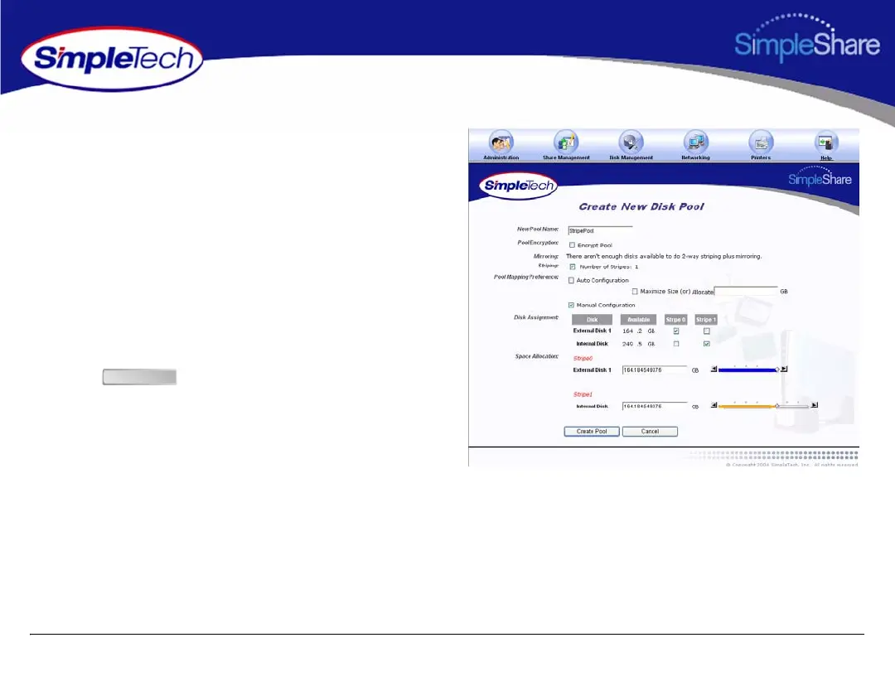Click the orange Internal Disk allocation slider
This screenshot has width=895, height=686.
tap(764, 406)
